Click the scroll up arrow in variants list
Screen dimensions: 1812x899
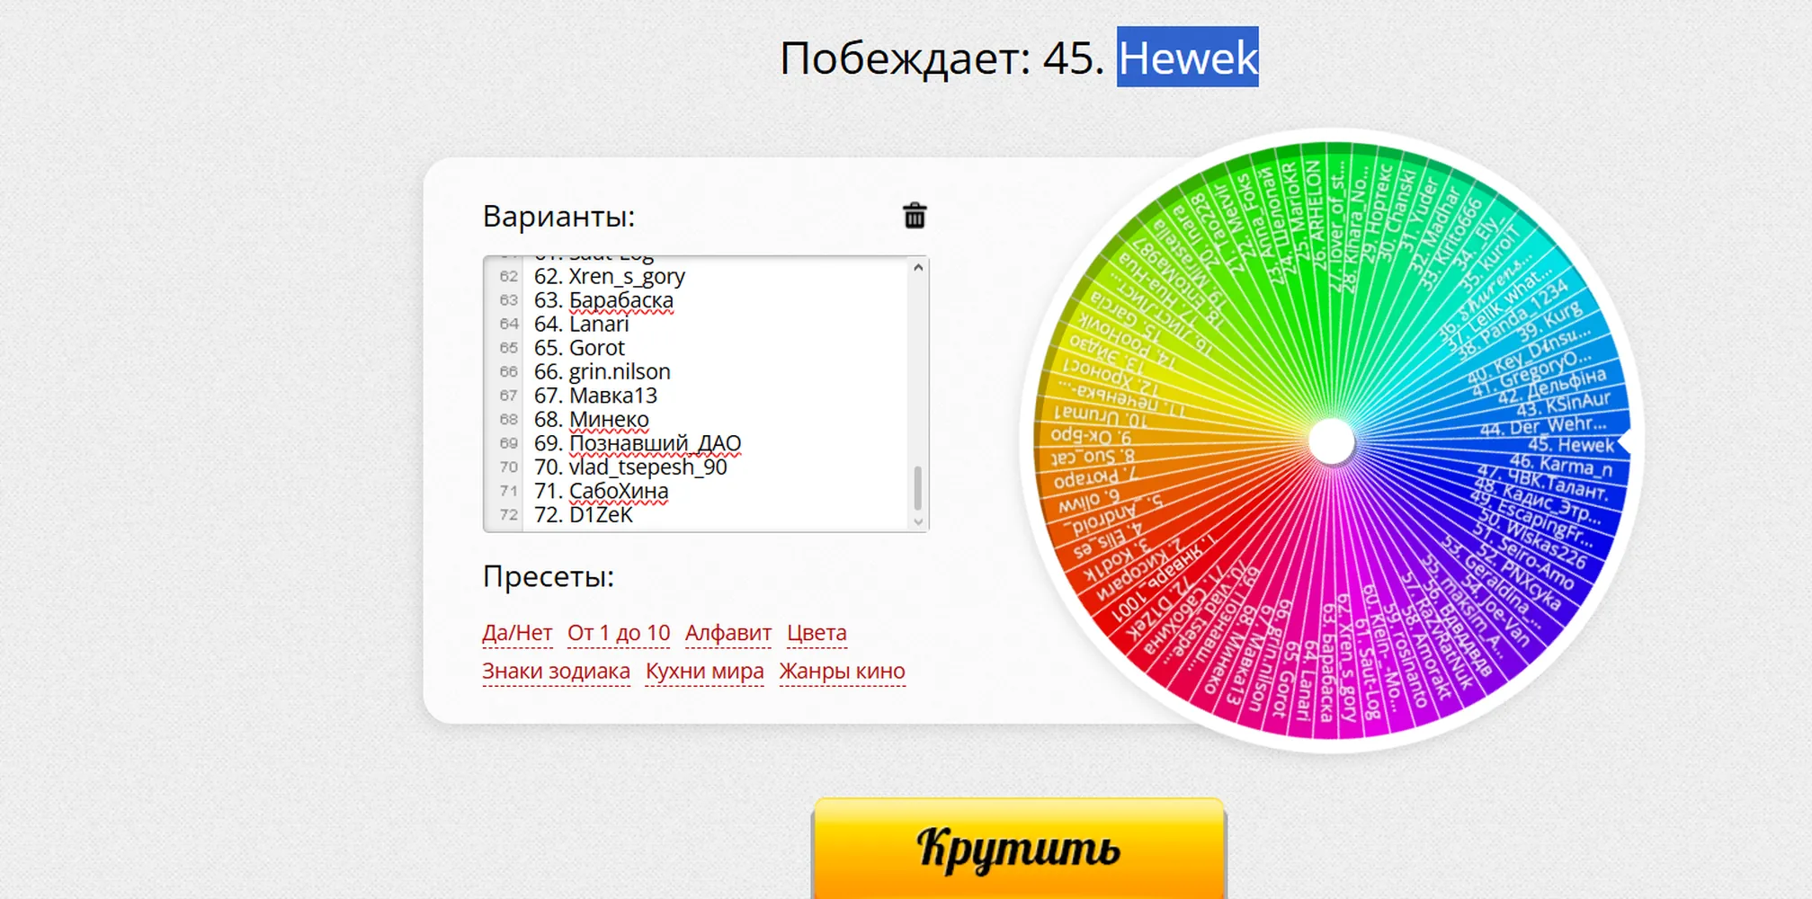tap(918, 268)
